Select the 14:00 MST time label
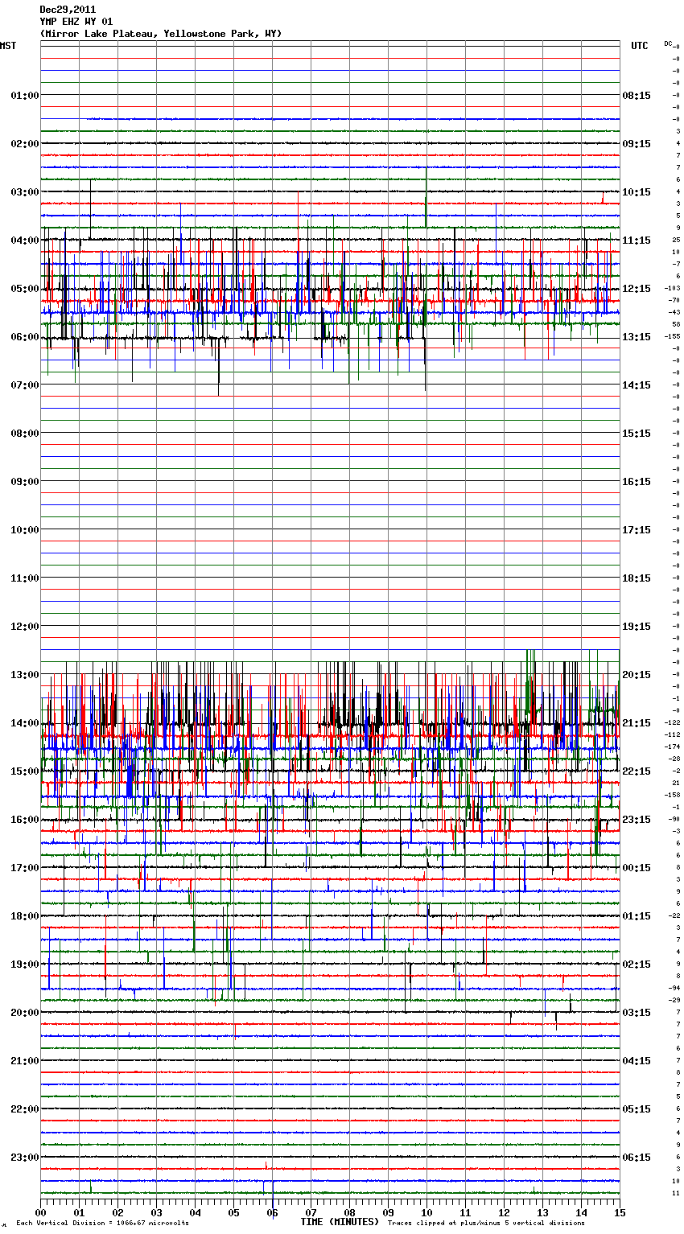 [x=25, y=723]
